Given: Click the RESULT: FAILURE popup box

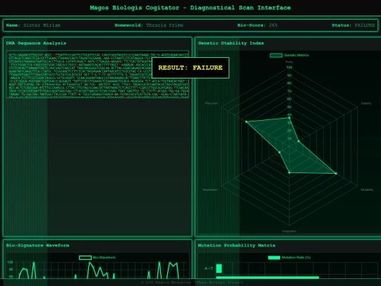Looking at the screenshot, I should coord(190,68).
